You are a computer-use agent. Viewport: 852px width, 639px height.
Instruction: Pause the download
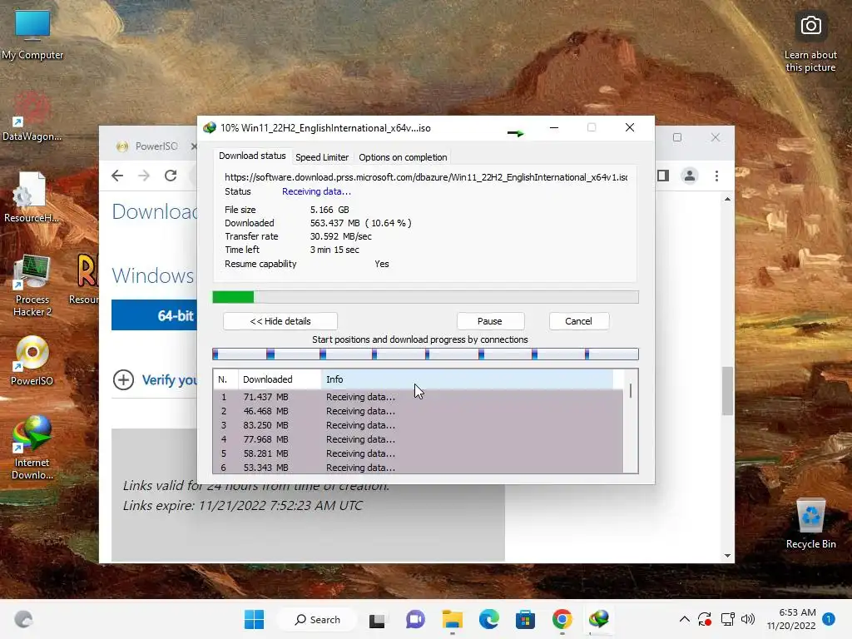coord(490,321)
